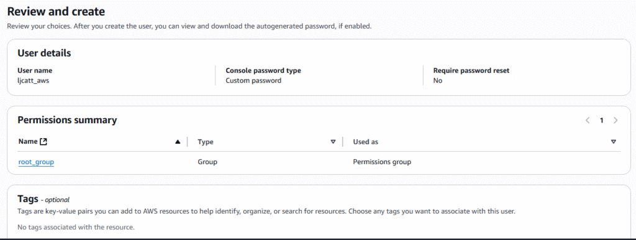Go to previous permissions page chevron
636x240 pixels.
pyautogui.click(x=588, y=120)
